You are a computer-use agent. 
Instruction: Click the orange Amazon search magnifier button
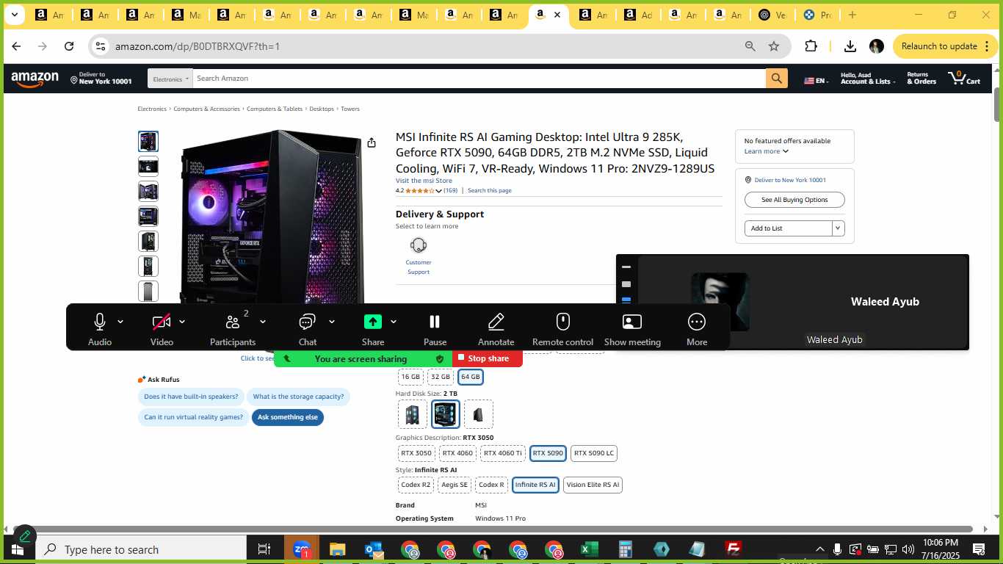(777, 79)
